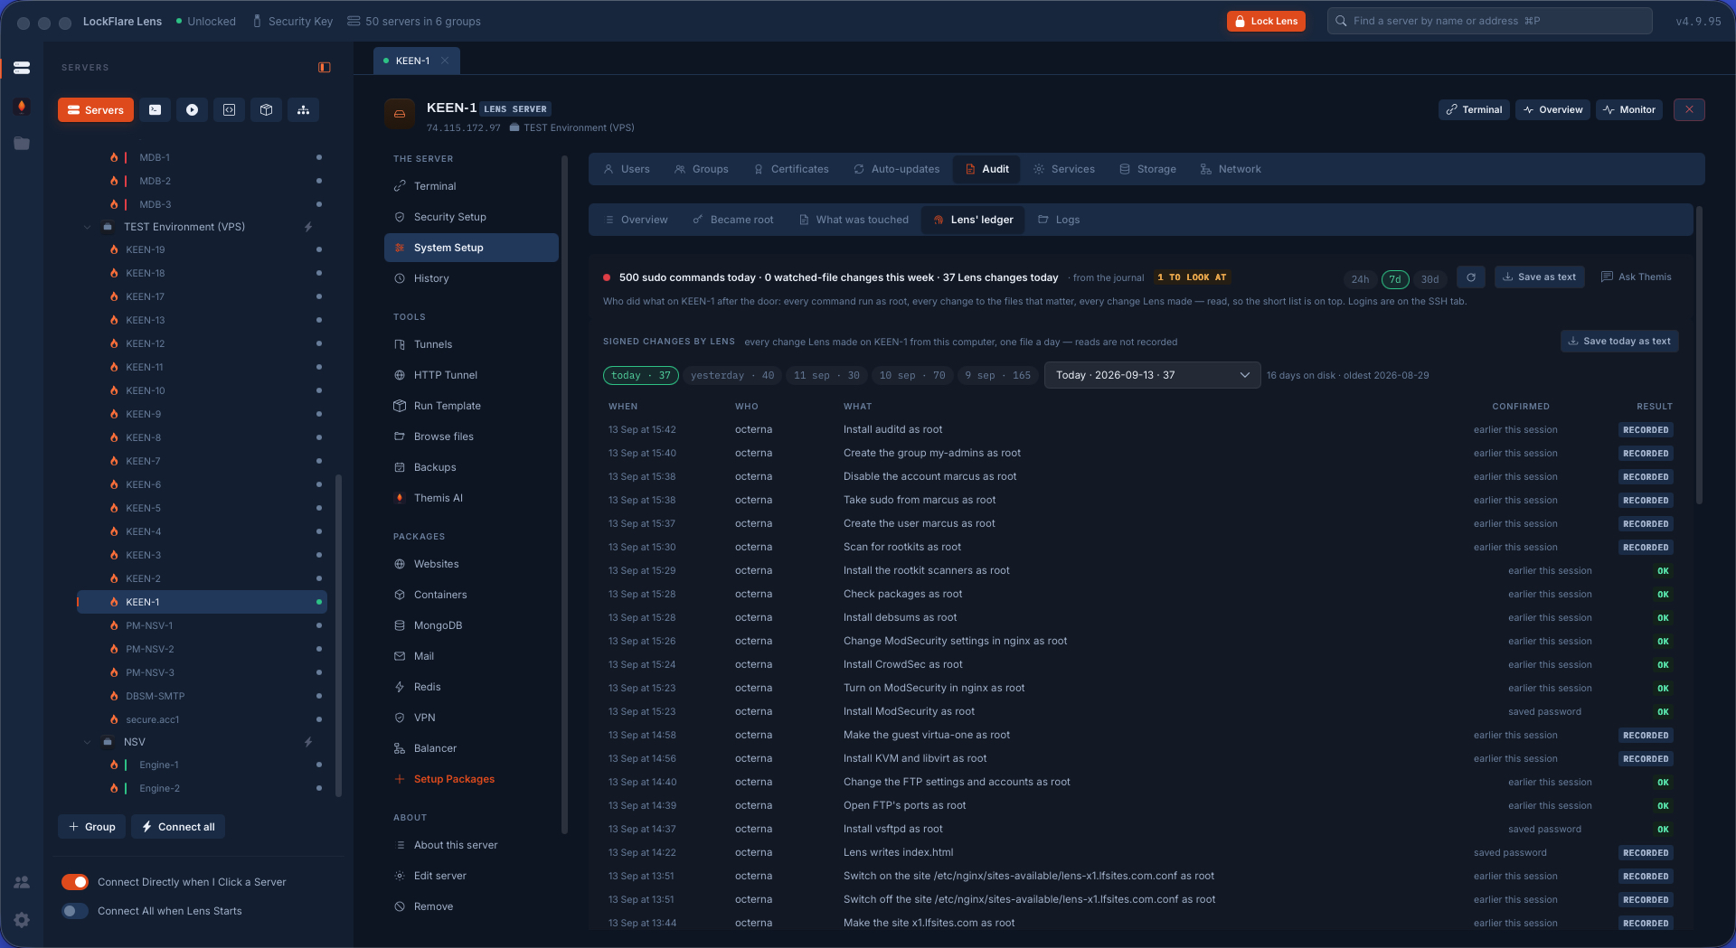The width and height of the screenshot is (1736, 948).
Task: Open the people icon at the rail bottom
Action: pos(22,882)
